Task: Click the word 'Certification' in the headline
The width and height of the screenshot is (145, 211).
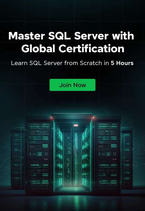Action: 91,48
